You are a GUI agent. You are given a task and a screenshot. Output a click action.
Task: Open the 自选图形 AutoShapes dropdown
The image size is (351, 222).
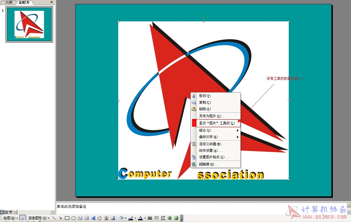click(x=39, y=218)
